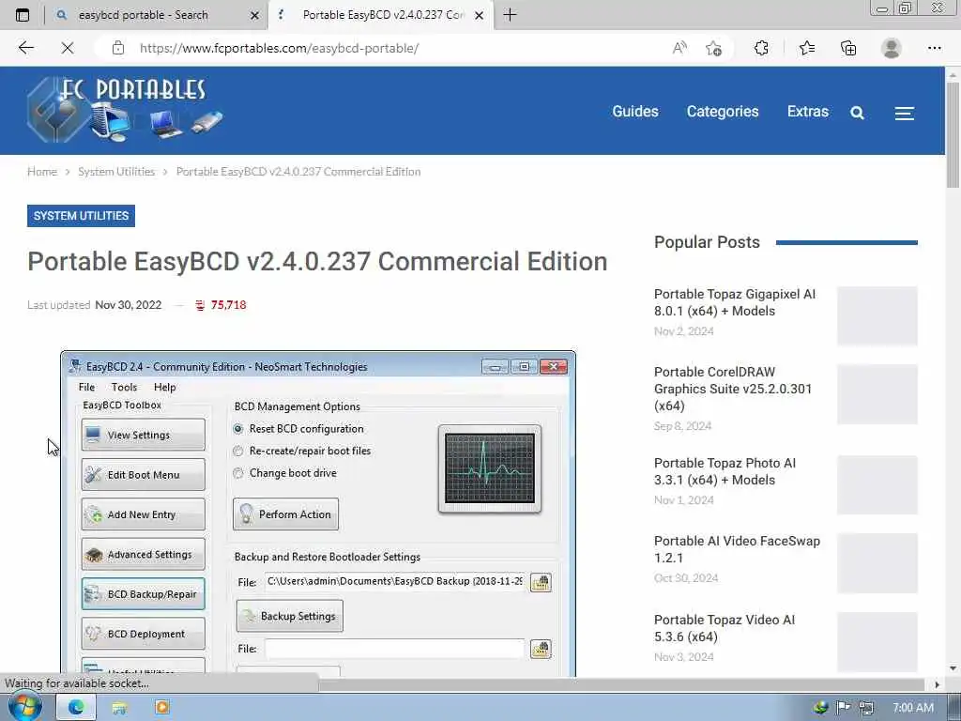Open the File Explorer taskbar icon
Image resolution: width=961 pixels, height=721 pixels.
click(119, 708)
